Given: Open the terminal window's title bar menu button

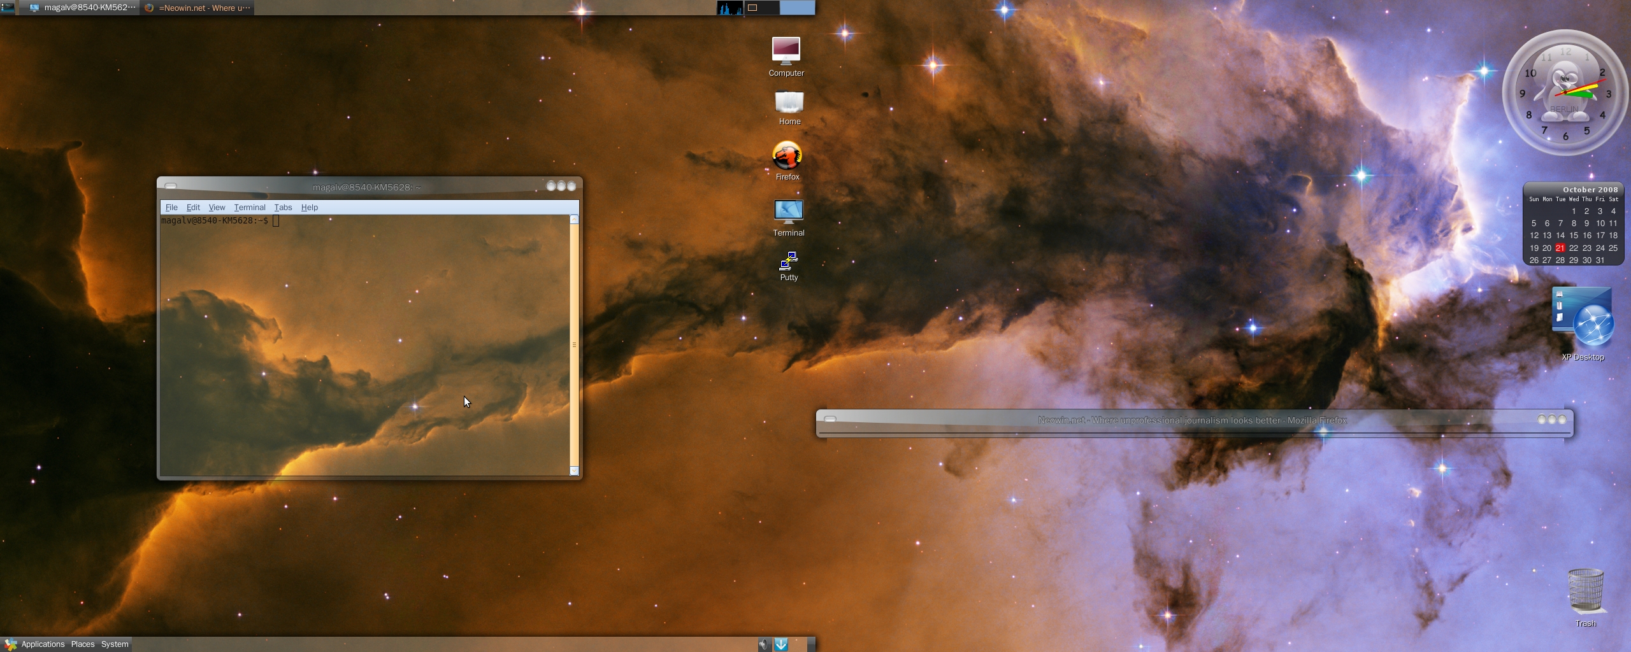Looking at the screenshot, I should [x=171, y=187].
